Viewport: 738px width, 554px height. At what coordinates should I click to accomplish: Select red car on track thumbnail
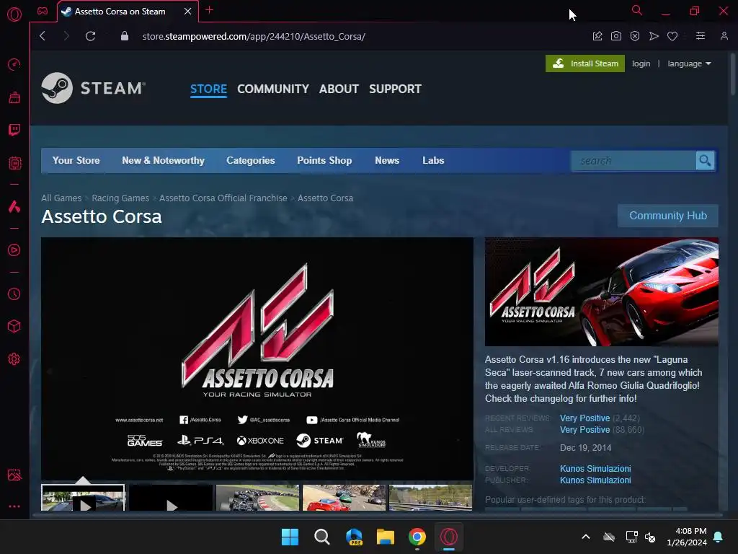point(344,498)
